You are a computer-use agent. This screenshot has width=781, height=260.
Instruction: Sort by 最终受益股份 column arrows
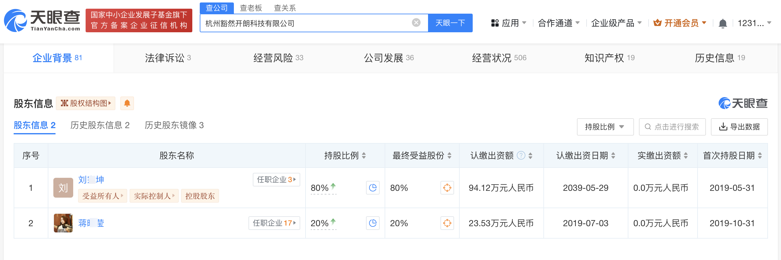click(449, 155)
